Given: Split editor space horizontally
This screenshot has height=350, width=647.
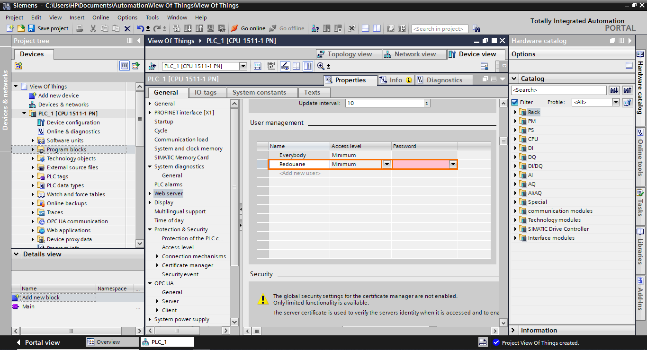Looking at the screenshot, I should point(365,28).
